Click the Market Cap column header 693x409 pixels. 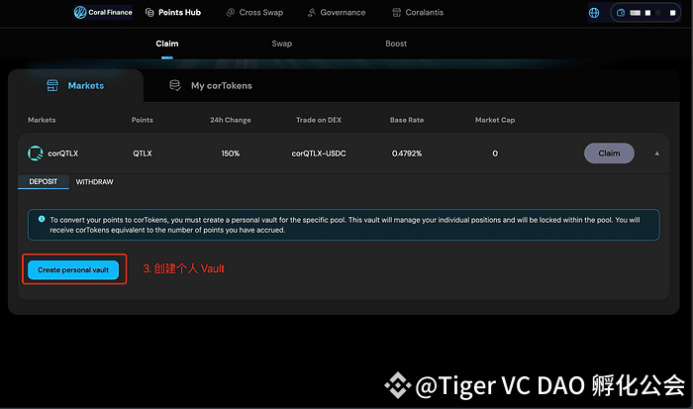tap(495, 120)
